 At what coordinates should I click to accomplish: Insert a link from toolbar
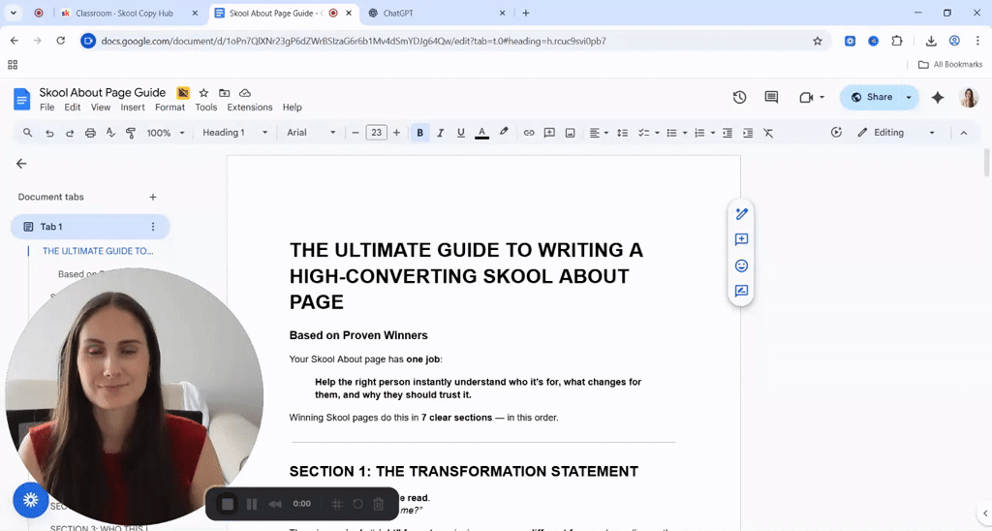tap(529, 133)
